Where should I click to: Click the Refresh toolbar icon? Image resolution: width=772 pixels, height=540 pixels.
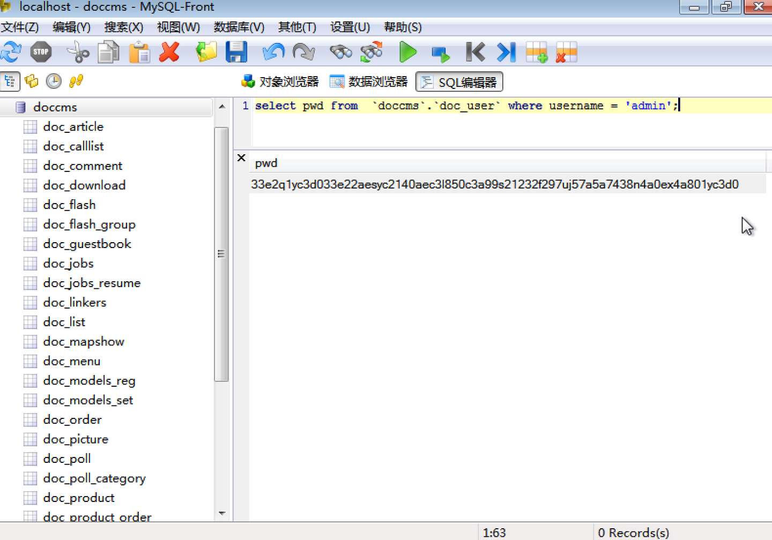pos(11,52)
